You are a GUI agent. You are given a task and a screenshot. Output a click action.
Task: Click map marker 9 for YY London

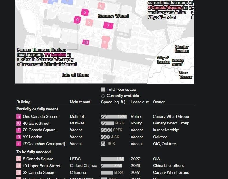coord(77,20)
